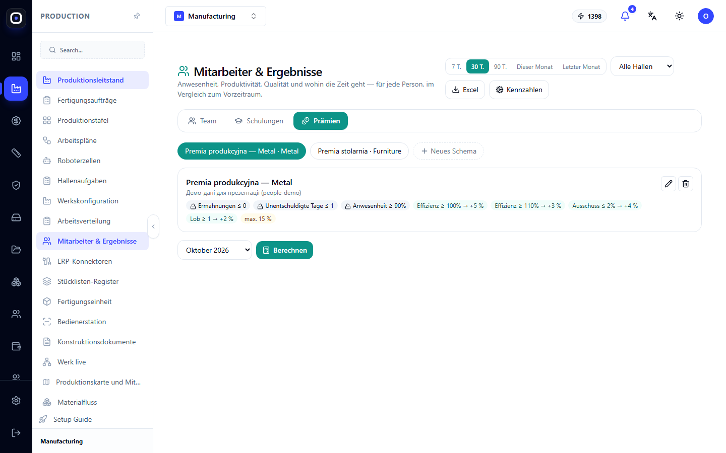This screenshot has height=453, width=726.
Task: Switch to the Prämien tab
Action: [x=321, y=121]
